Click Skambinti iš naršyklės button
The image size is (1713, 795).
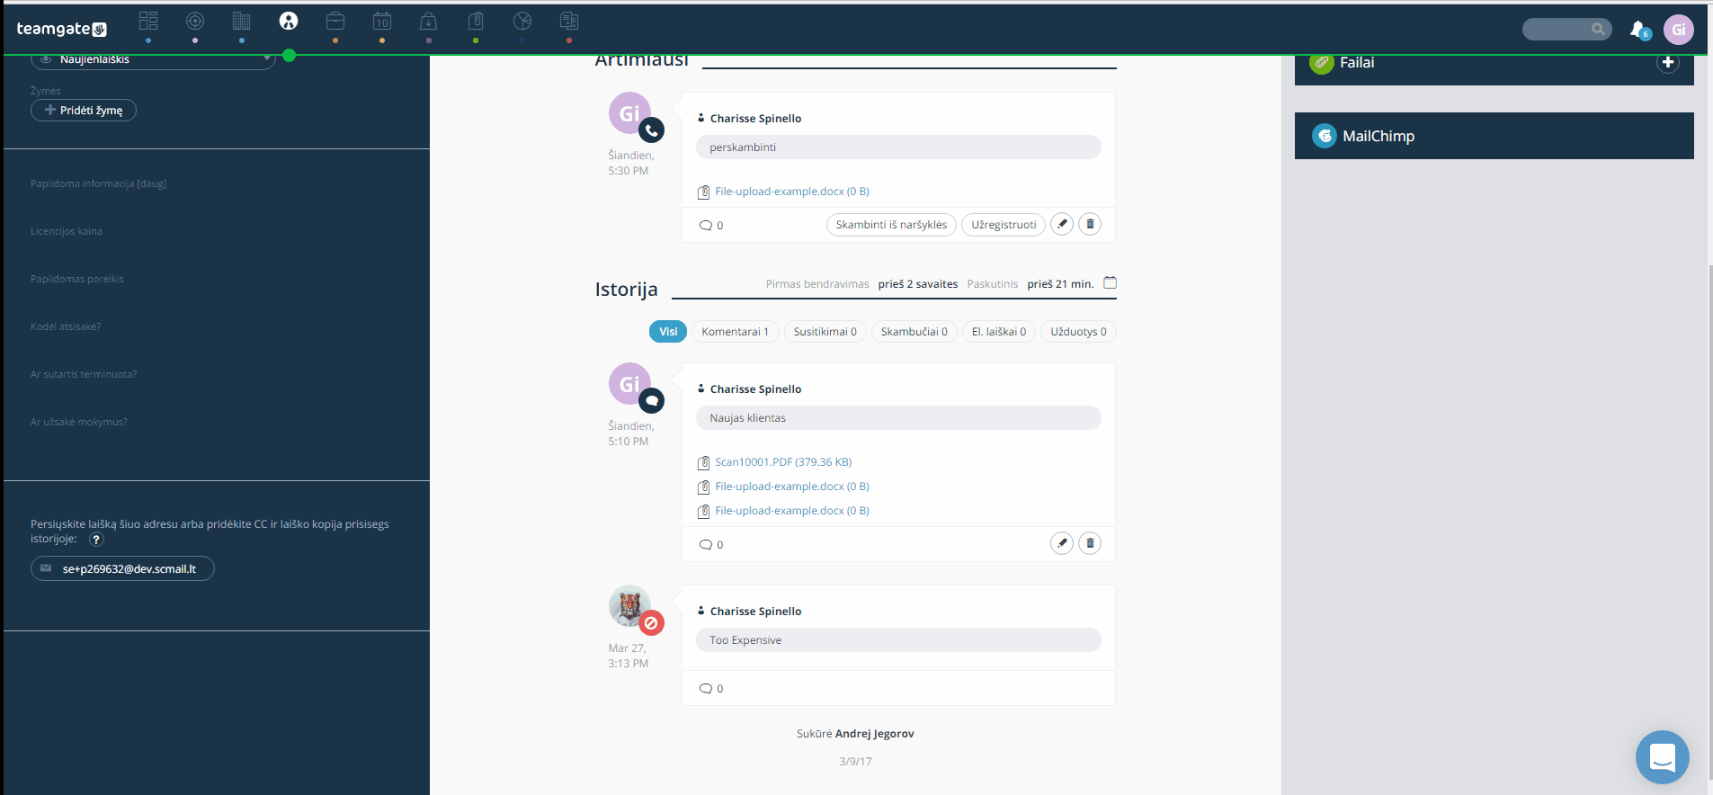891,225
